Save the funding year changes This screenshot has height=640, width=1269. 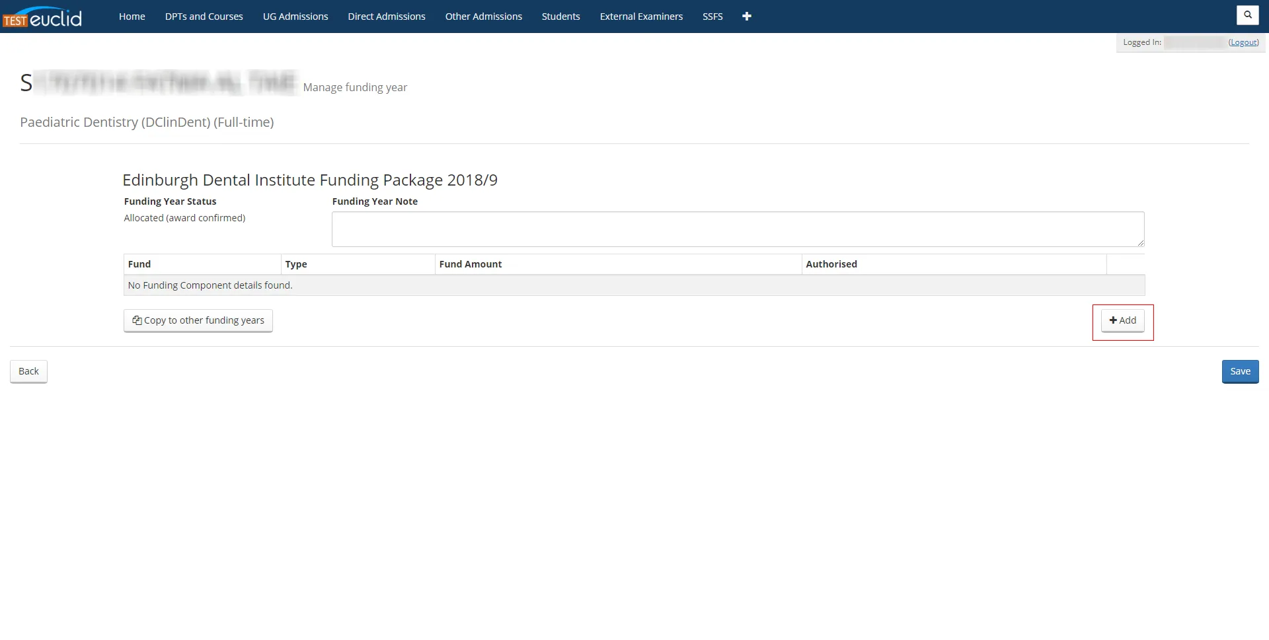pyautogui.click(x=1239, y=371)
